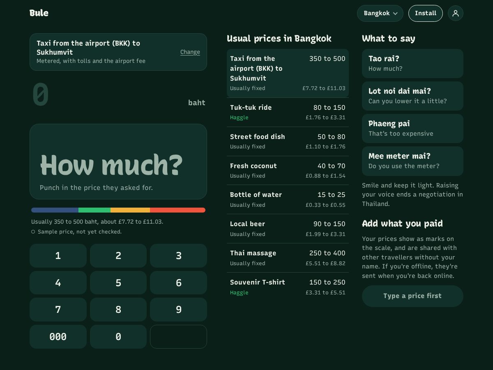Click the Usual prices in Bangkok heading
The height and width of the screenshot is (370, 493).
coord(279,39)
